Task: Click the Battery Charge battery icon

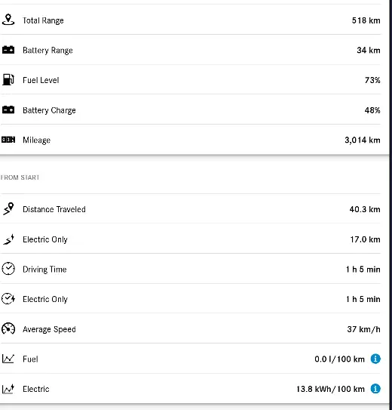Action: [8, 109]
